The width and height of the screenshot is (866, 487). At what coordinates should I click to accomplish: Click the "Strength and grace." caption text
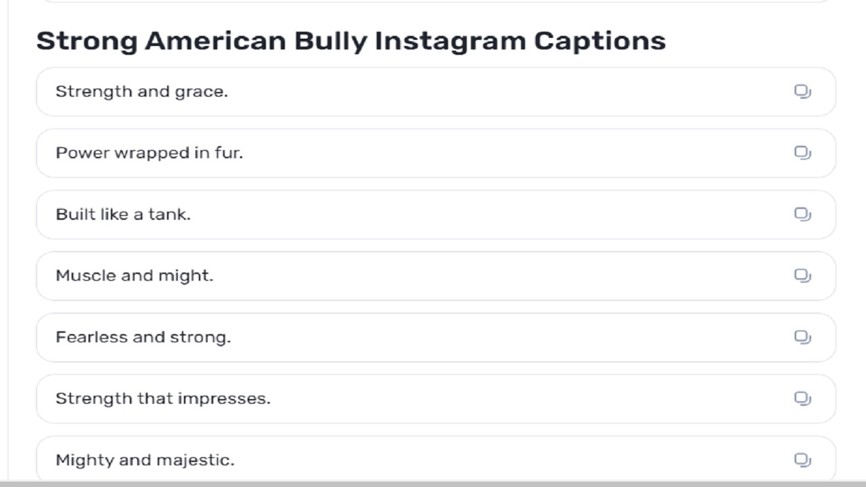coord(141,91)
